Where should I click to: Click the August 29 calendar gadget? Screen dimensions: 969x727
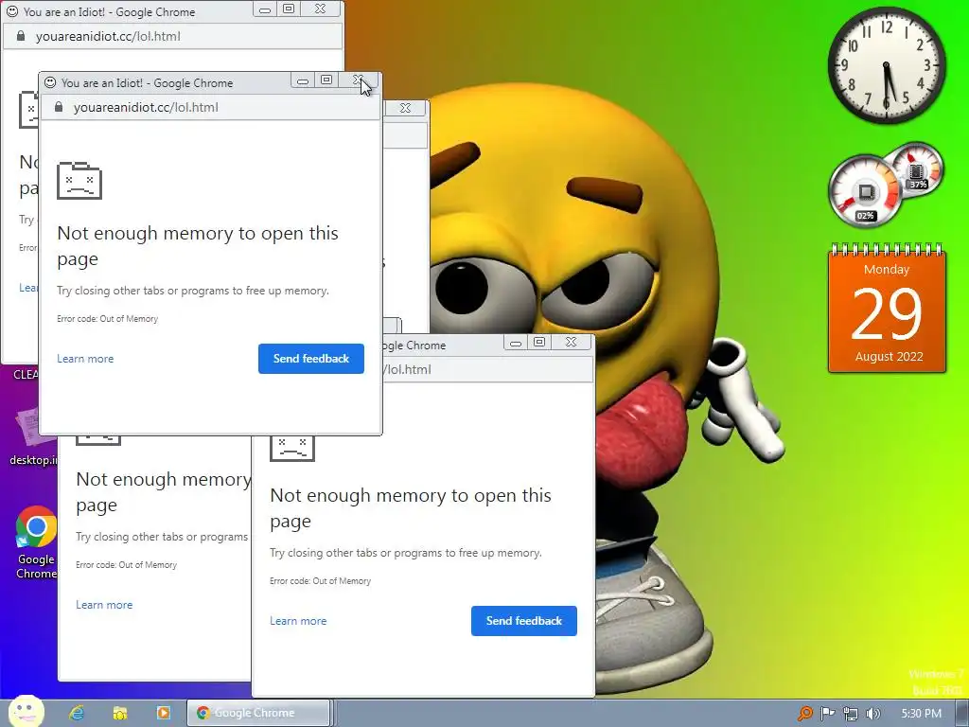887,309
